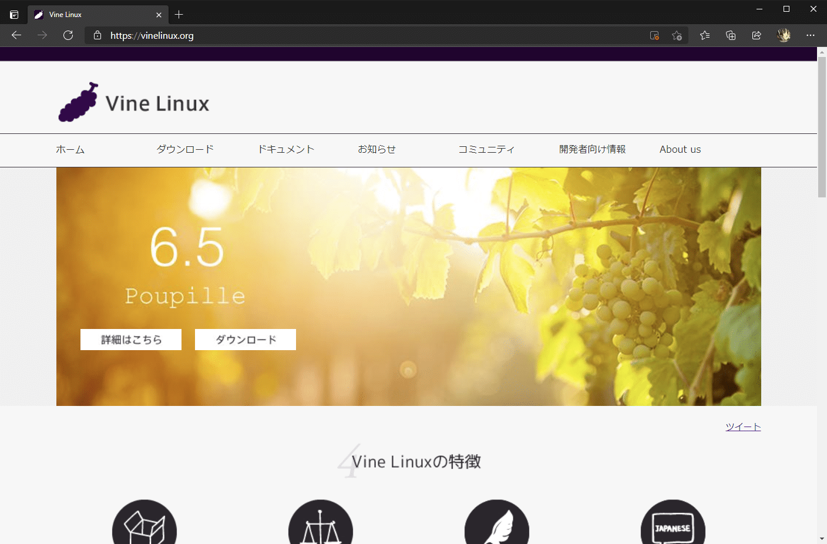The height and width of the screenshot is (544, 827).
Task: Add this page to favorites star
Action: [677, 35]
